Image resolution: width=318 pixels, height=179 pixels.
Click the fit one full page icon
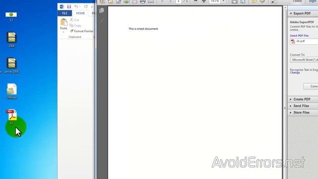pyautogui.click(x=243, y=1)
